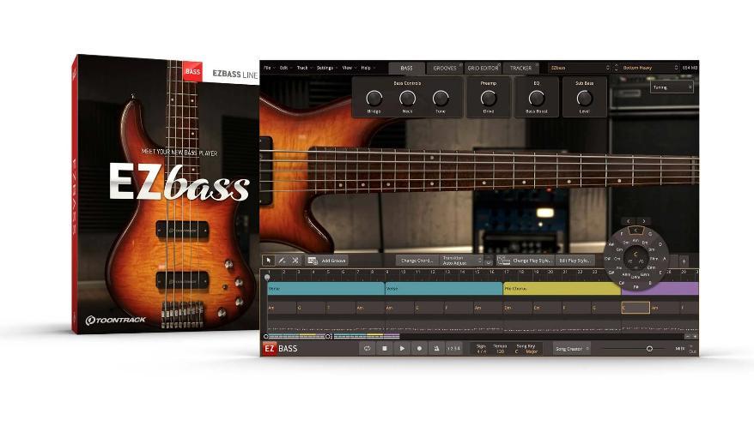The image size is (754, 426).
Task: Open the Bottom Heavy preset dropdown
Action: [649, 68]
